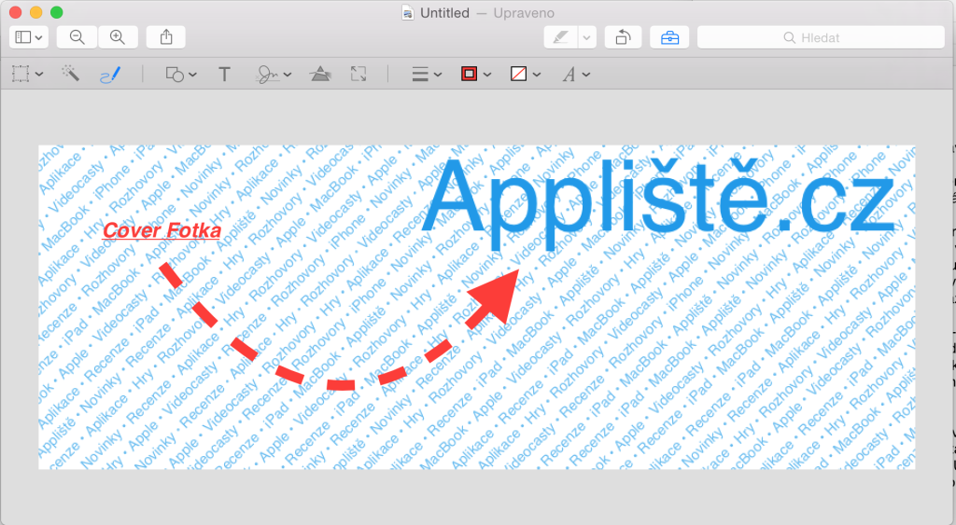Expand the Signature dropdown arrow
The image size is (956, 525).
(288, 75)
